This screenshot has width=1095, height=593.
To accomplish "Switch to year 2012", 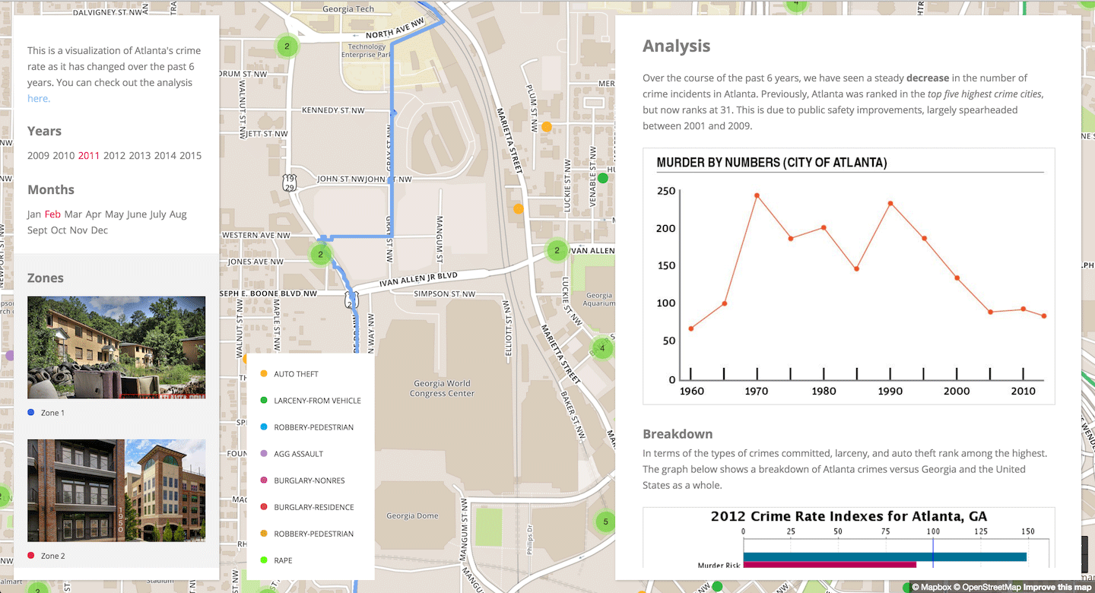I will (114, 156).
